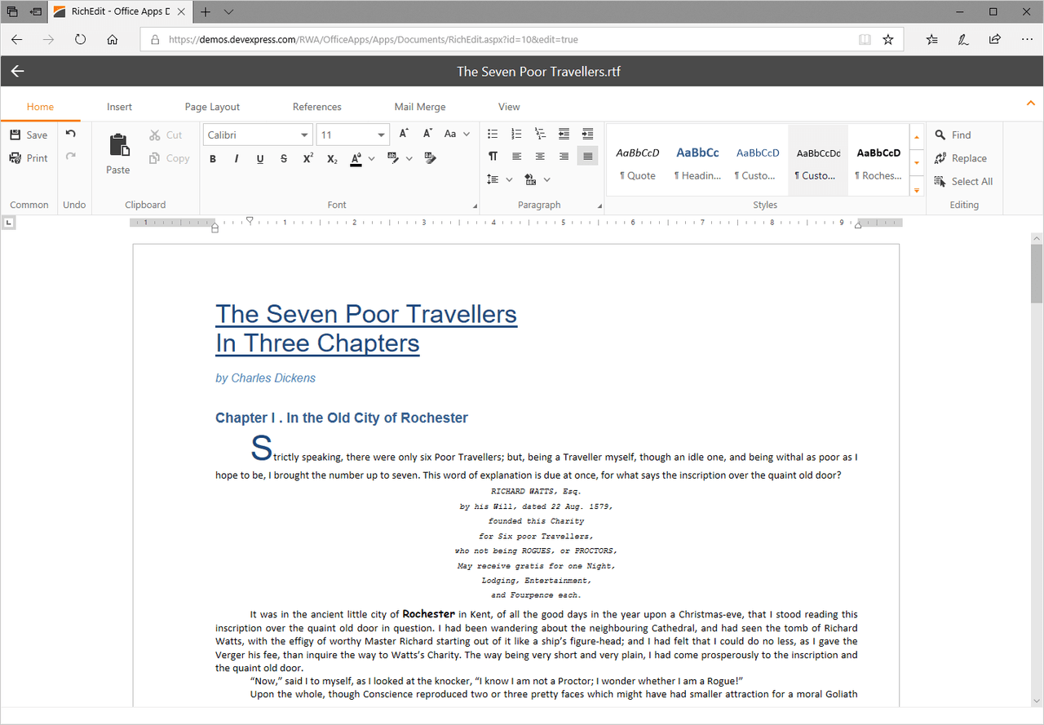Toggle strikethrough formatting
The width and height of the screenshot is (1044, 725).
(284, 159)
